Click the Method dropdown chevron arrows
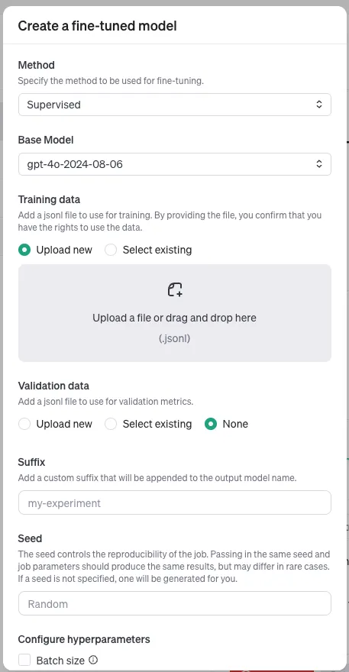 (x=318, y=104)
